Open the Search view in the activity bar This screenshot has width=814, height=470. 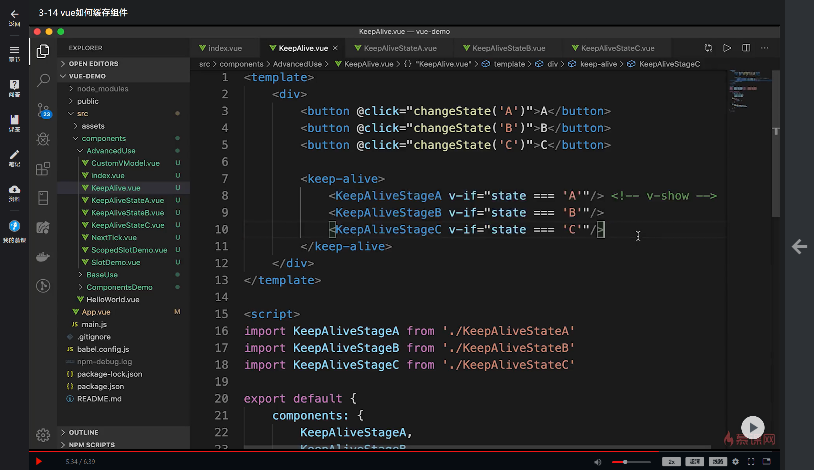[43, 80]
